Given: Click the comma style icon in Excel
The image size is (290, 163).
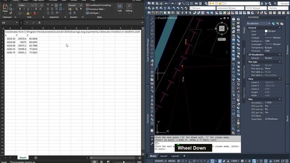Looking at the screenshot, I should point(81,9).
